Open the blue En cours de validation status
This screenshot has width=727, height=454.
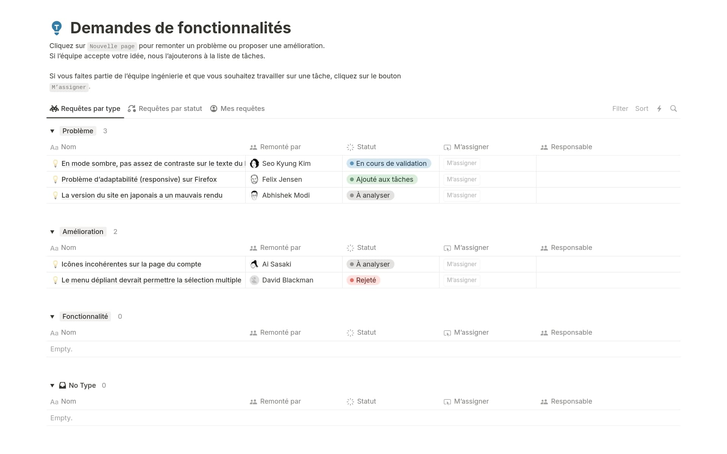388,164
